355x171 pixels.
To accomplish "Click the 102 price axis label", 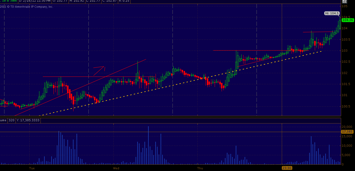I will tap(344, 73).
